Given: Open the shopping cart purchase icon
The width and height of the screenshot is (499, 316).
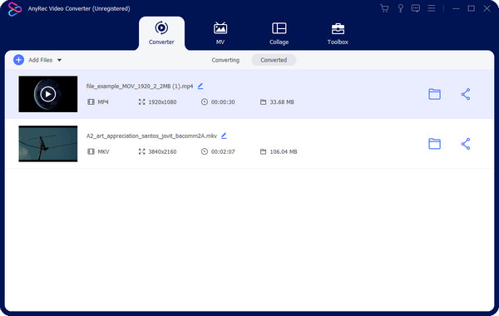Looking at the screenshot, I should pos(384,8).
